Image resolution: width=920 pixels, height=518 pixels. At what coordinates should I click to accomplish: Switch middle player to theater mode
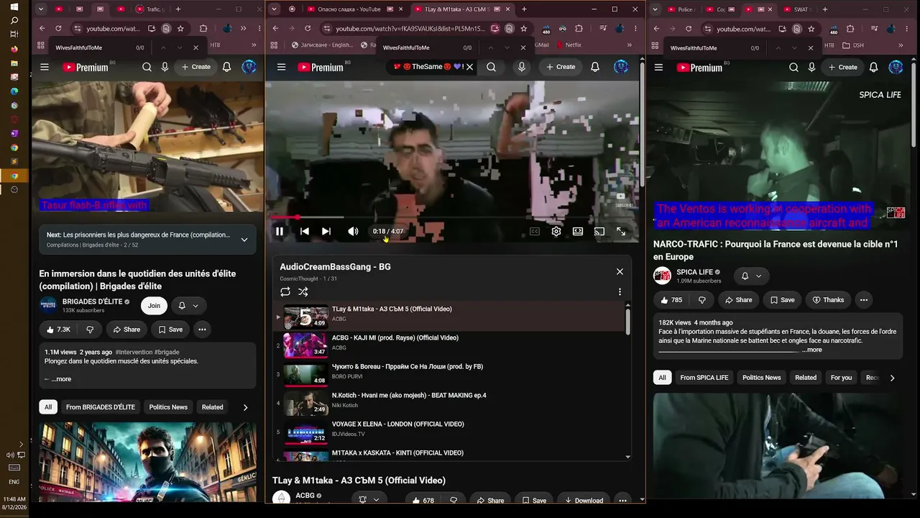(x=578, y=231)
